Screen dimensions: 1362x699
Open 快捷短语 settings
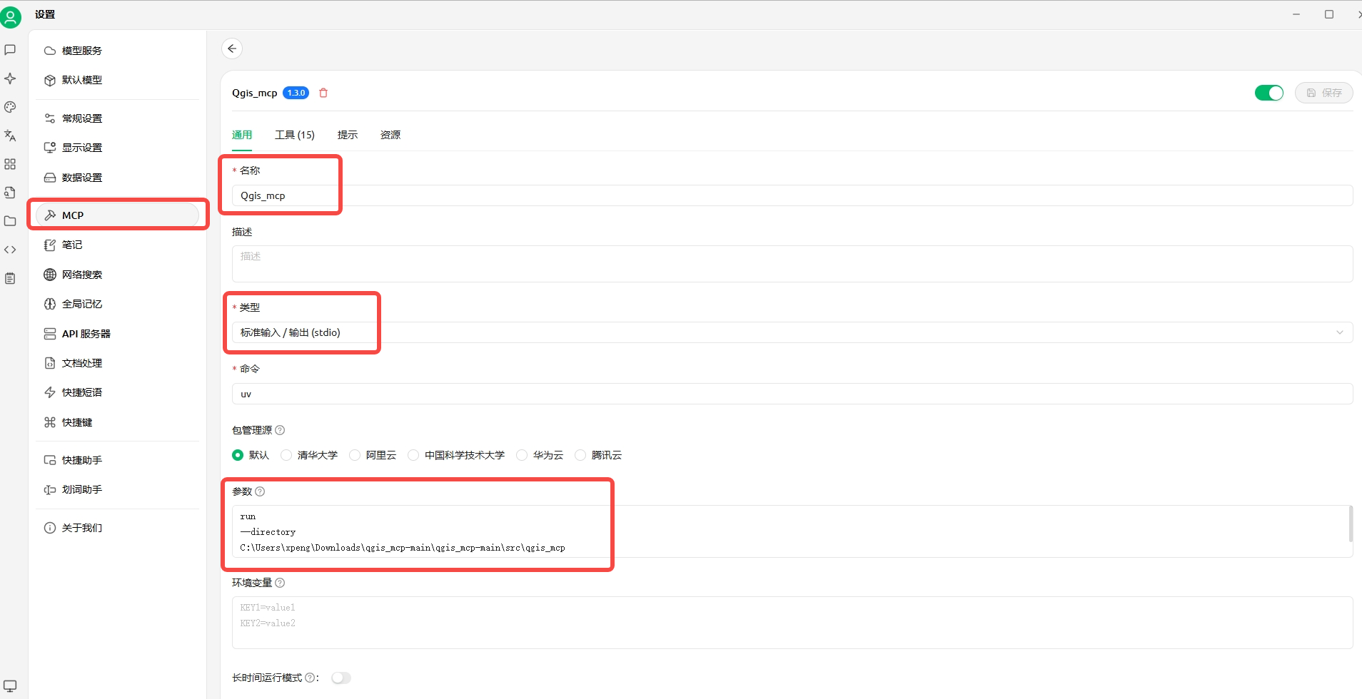point(118,392)
